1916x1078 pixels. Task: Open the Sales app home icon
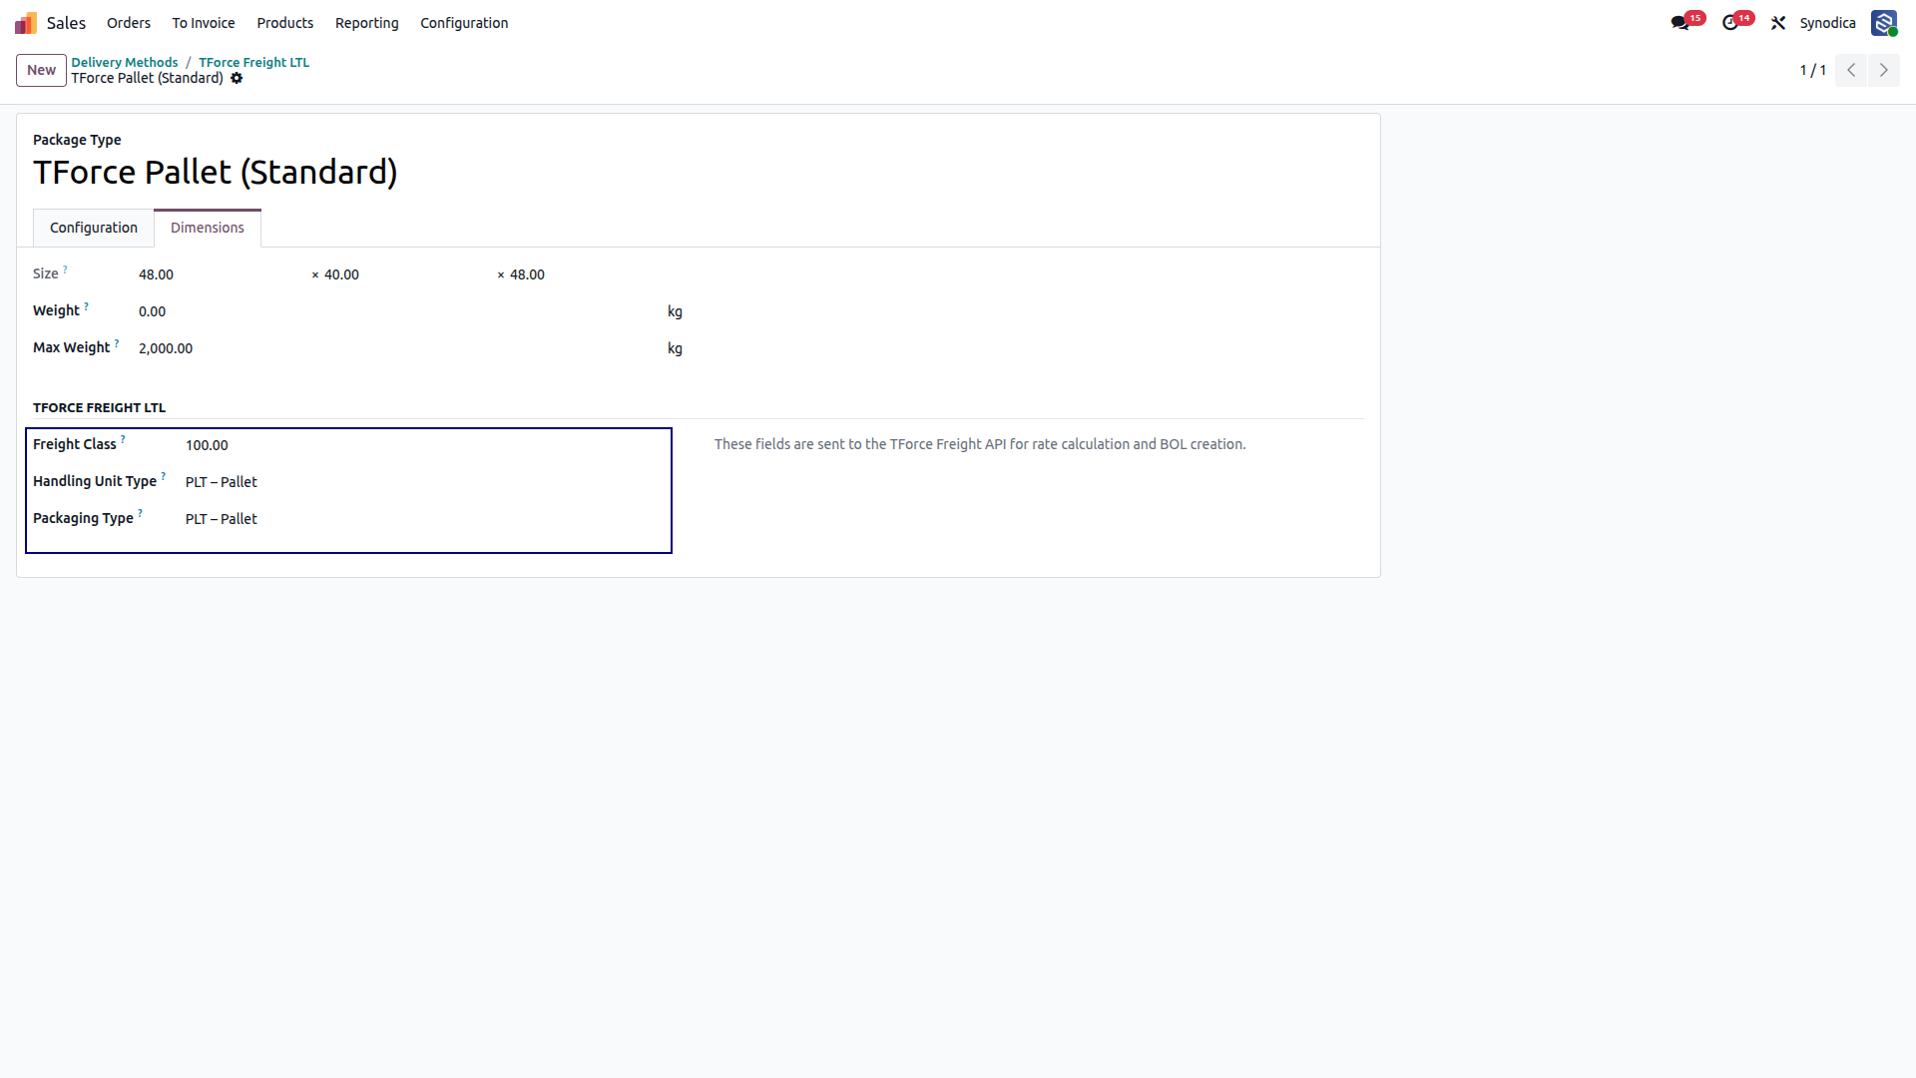pos(26,23)
